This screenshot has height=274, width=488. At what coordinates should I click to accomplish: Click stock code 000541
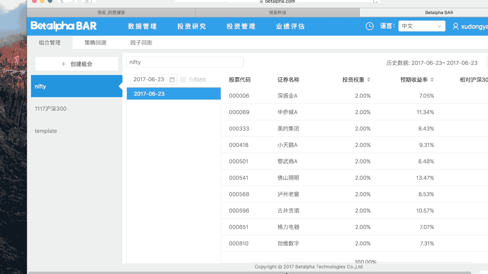[x=238, y=178]
